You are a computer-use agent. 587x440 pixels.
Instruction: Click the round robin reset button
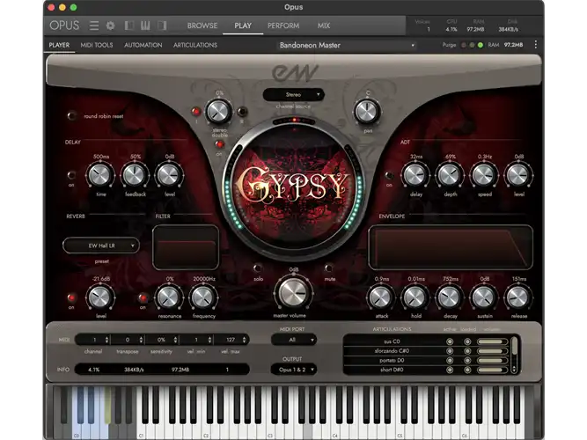pyautogui.click(x=71, y=115)
